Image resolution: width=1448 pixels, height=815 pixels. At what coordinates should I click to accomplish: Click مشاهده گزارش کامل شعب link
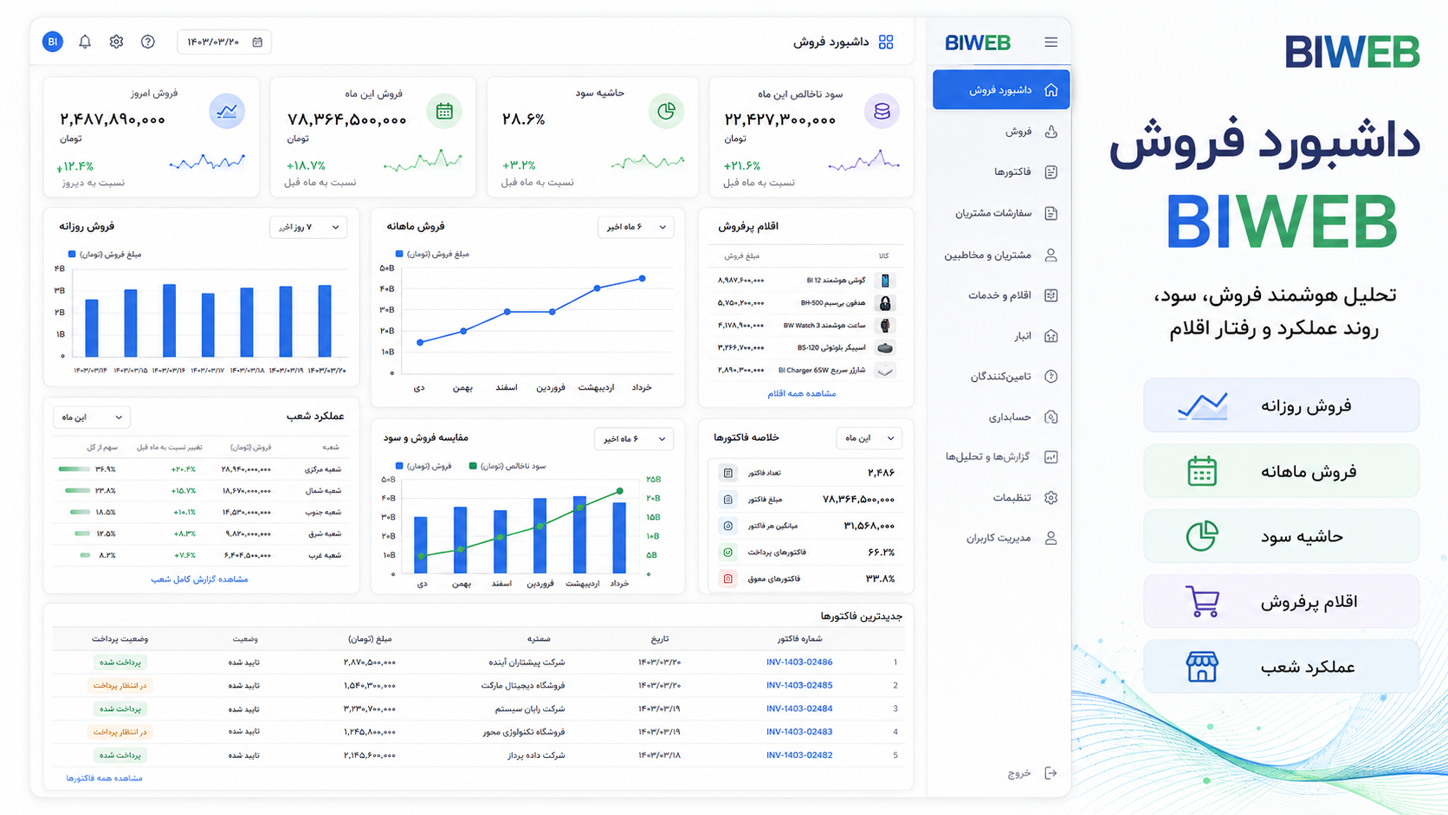[200, 579]
